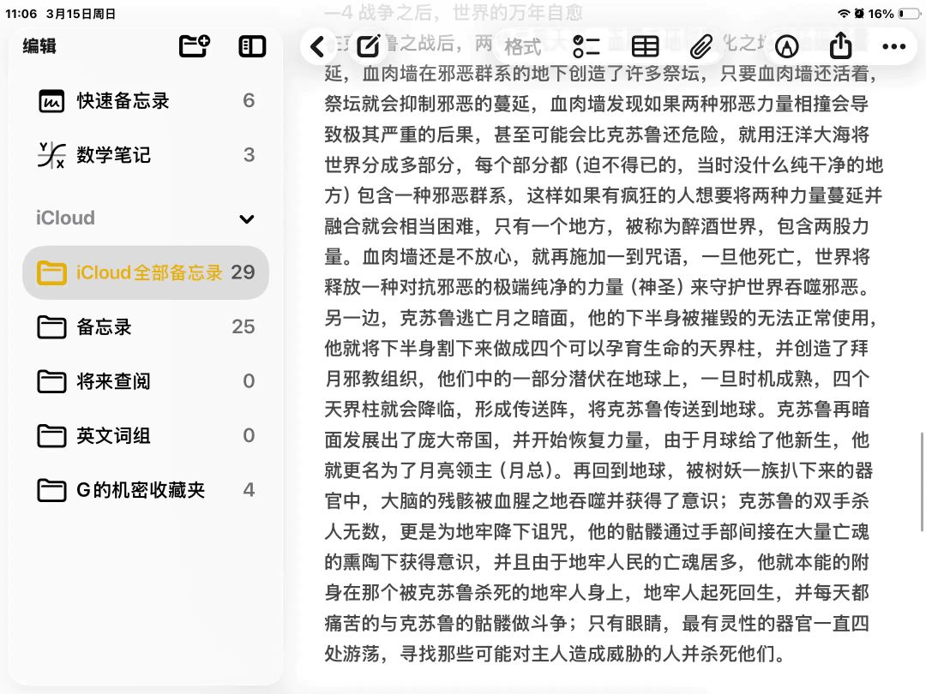Open the 格式 formatting menu
The height and width of the screenshot is (694, 926).
tap(523, 46)
